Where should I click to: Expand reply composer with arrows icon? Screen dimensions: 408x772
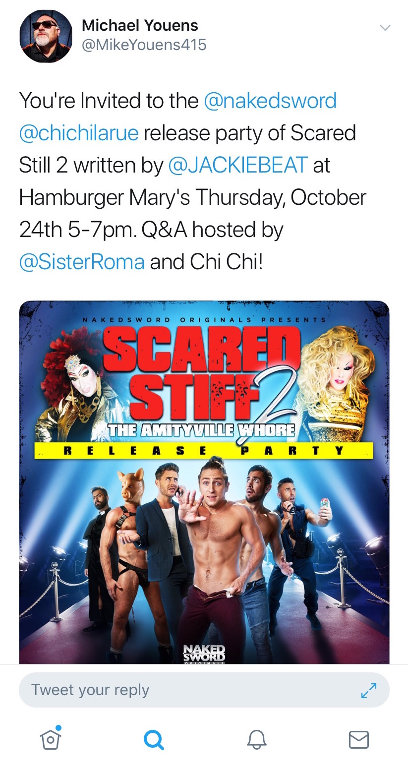[369, 690]
